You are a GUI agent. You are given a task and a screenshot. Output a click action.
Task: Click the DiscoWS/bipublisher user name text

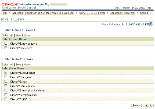coord(23,73)
